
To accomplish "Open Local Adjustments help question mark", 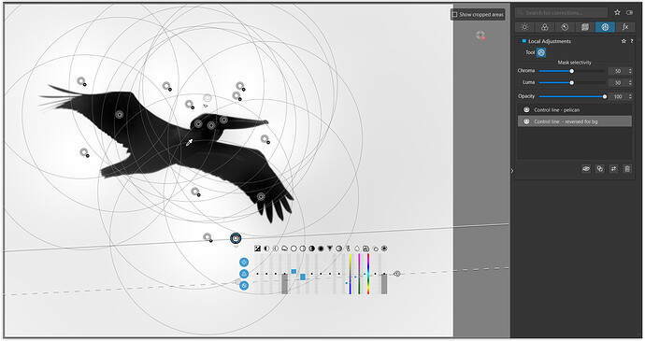I will coord(631,41).
